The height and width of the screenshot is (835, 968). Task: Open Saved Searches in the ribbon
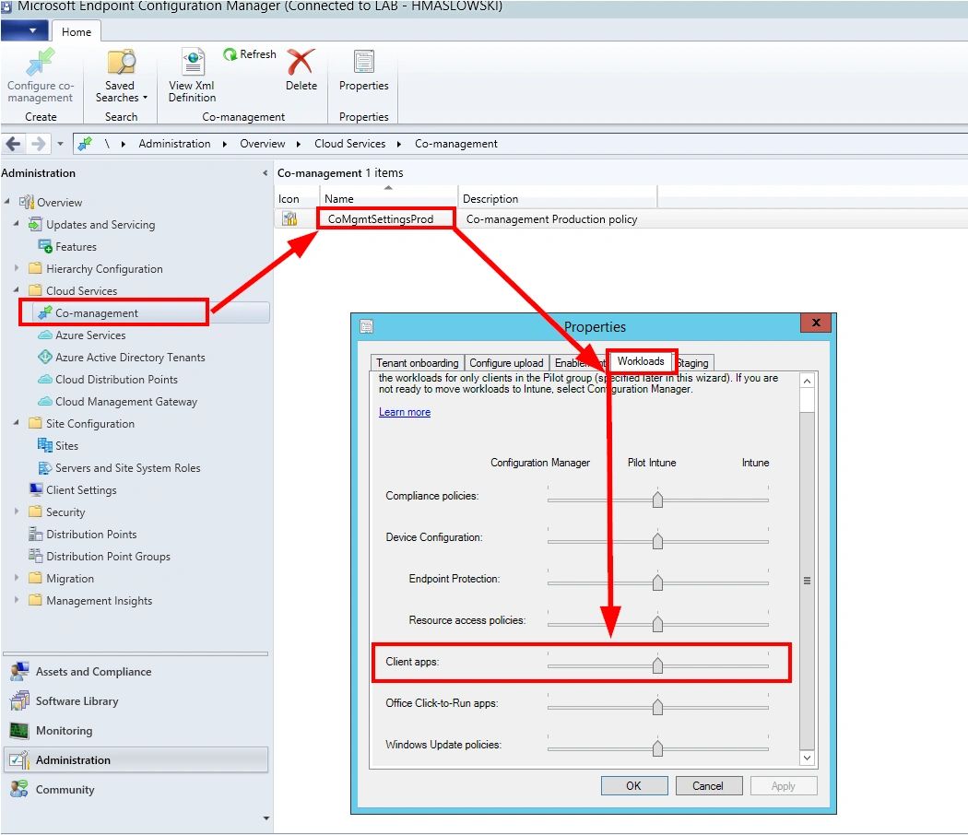point(121,64)
